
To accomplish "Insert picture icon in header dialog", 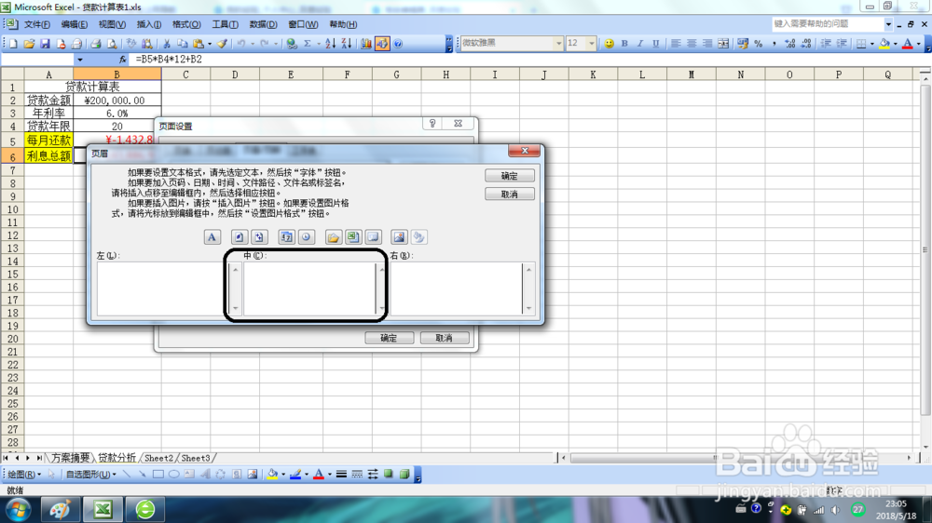I will coord(399,237).
